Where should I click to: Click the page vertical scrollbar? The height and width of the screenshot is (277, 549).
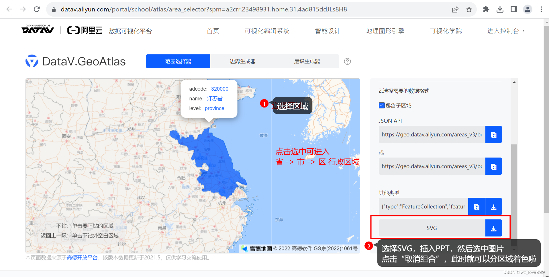click(546, 119)
